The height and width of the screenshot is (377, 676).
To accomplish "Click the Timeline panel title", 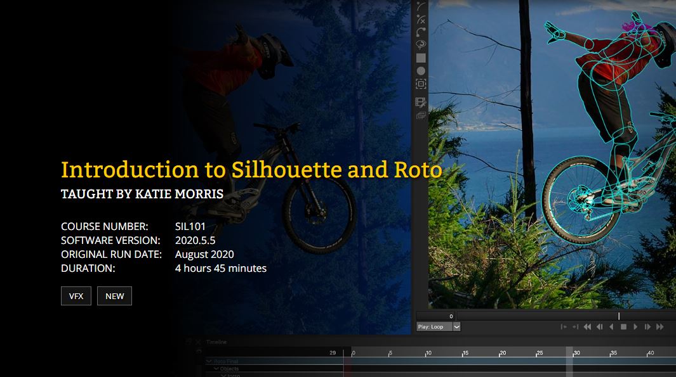I will coord(216,342).
